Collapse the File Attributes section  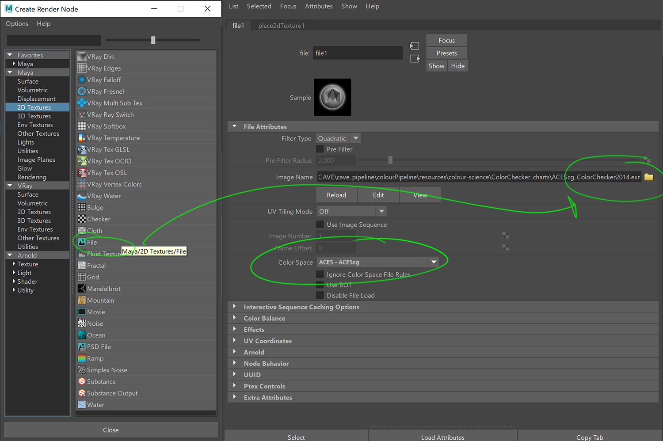pyautogui.click(x=234, y=127)
